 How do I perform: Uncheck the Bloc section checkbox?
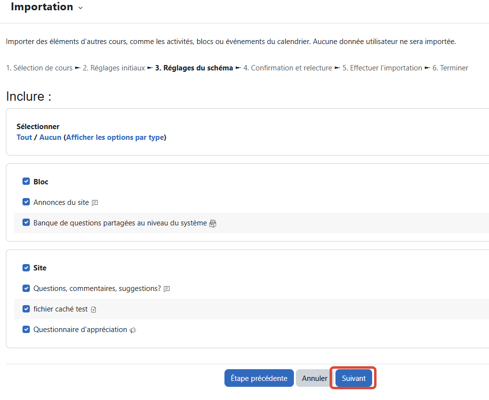[x=26, y=181]
